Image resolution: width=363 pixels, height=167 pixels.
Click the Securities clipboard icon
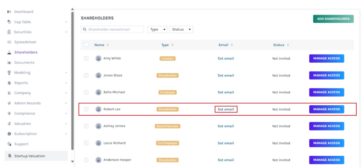pos(9,32)
